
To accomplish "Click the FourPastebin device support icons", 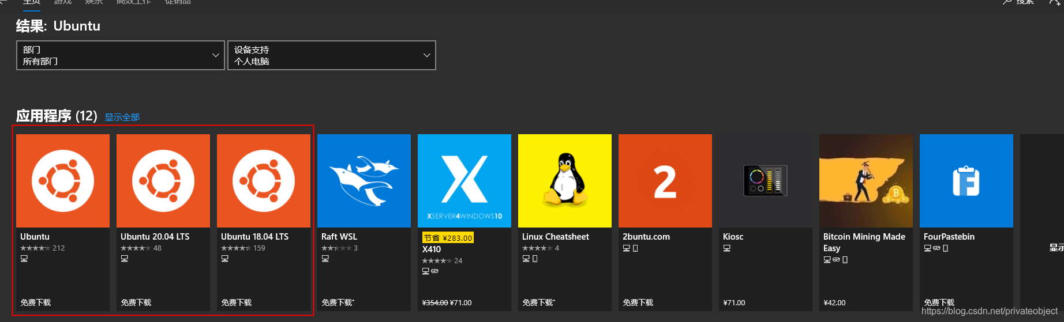I will (x=936, y=248).
